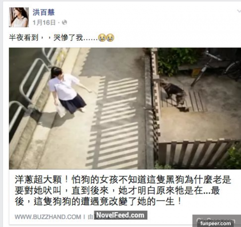Click the WWW.BUZZHAND.COM source link
241x227 pixels.
pos(48,217)
